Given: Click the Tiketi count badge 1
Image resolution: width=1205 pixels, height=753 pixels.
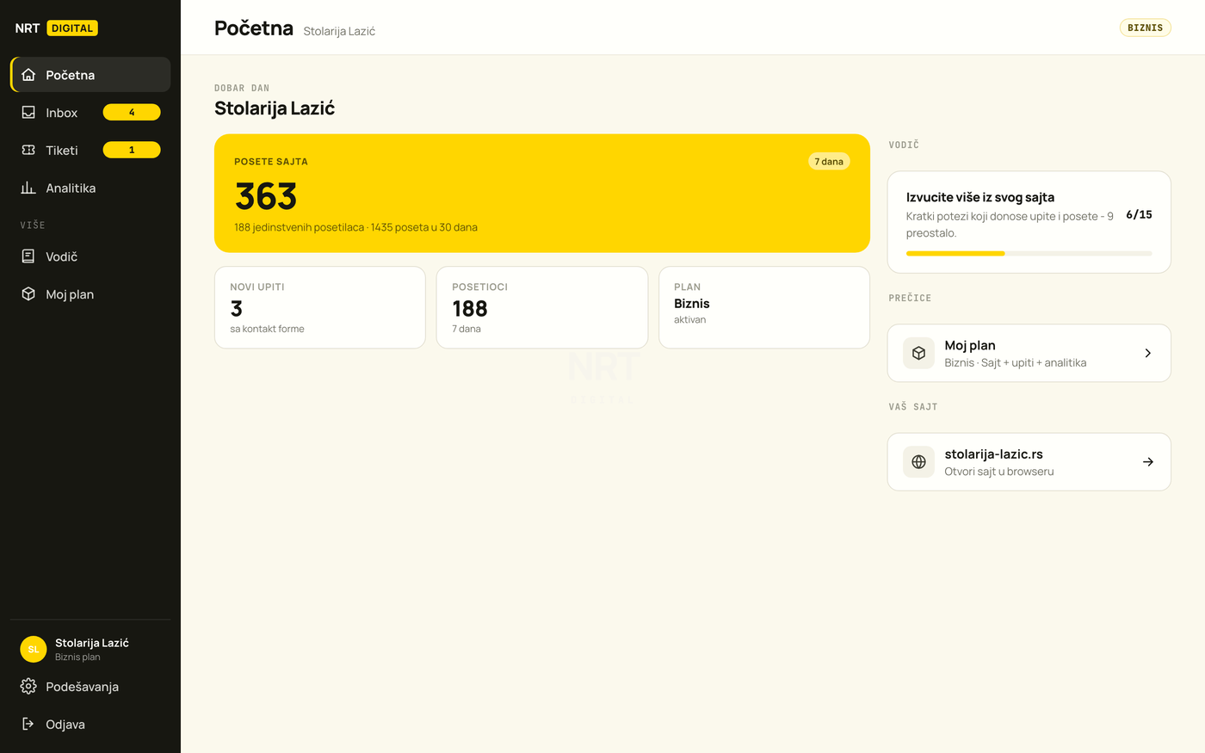Looking at the screenshot, I should tap(132, 150).
